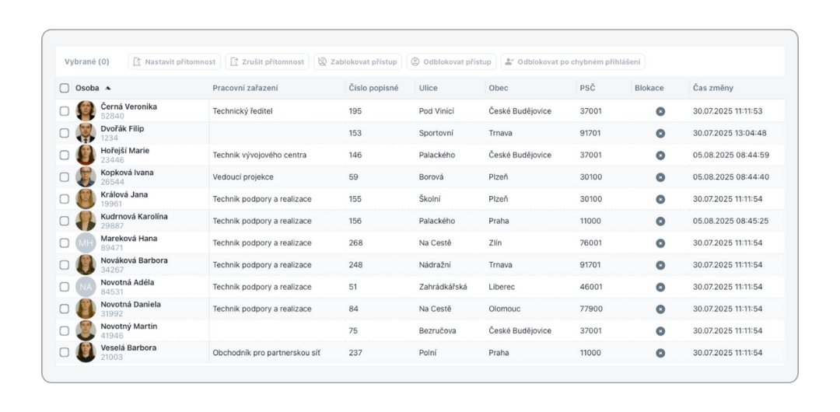Sort by Pracovní zařazení column header
Image resolution: width=840 pixels, height=412 pixels.
pos(245,89)
